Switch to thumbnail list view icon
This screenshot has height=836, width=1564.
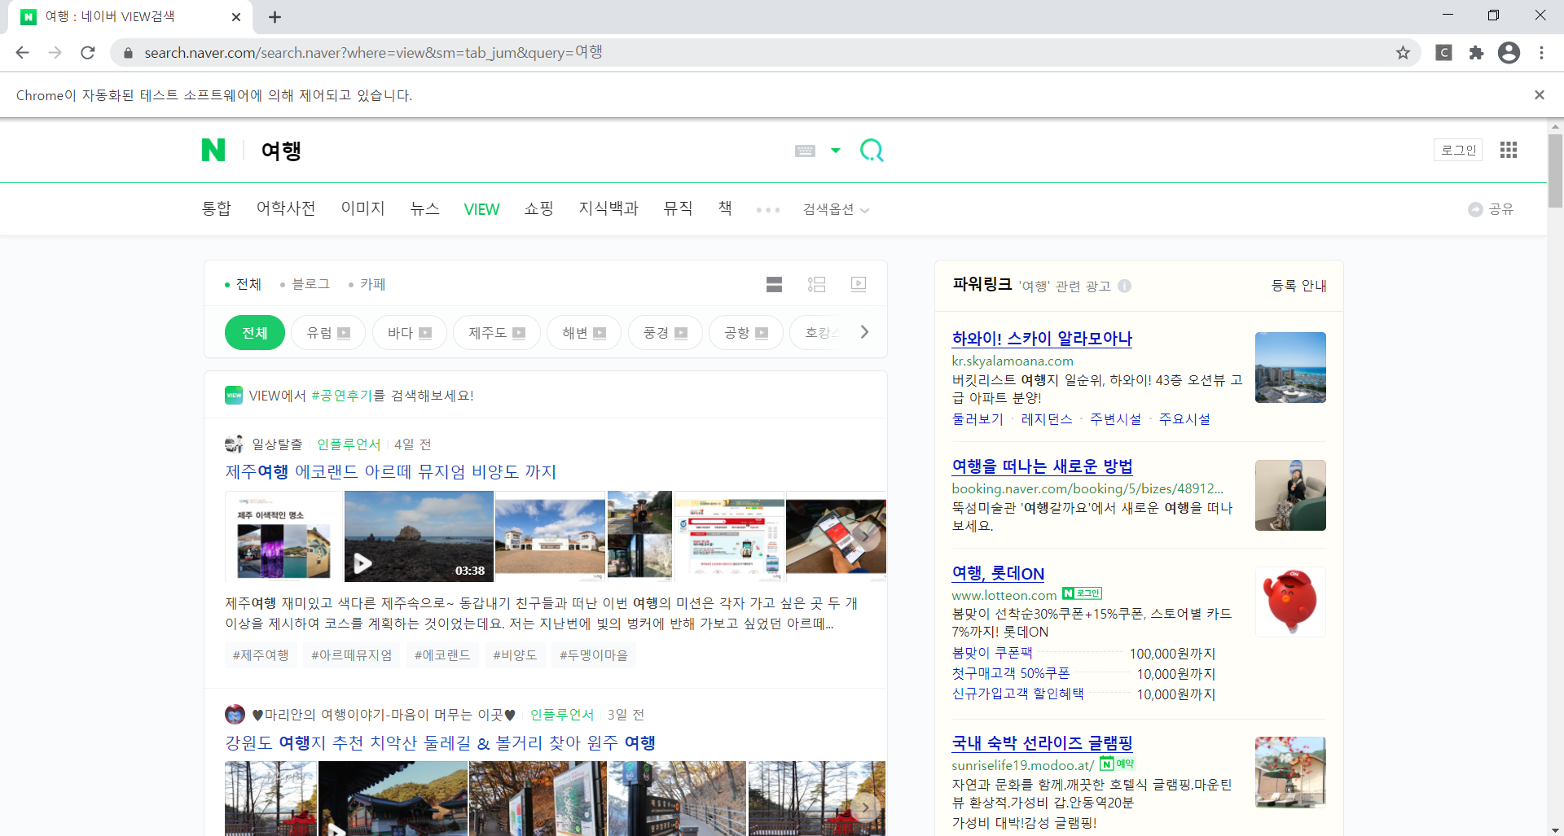click(816, 284)
